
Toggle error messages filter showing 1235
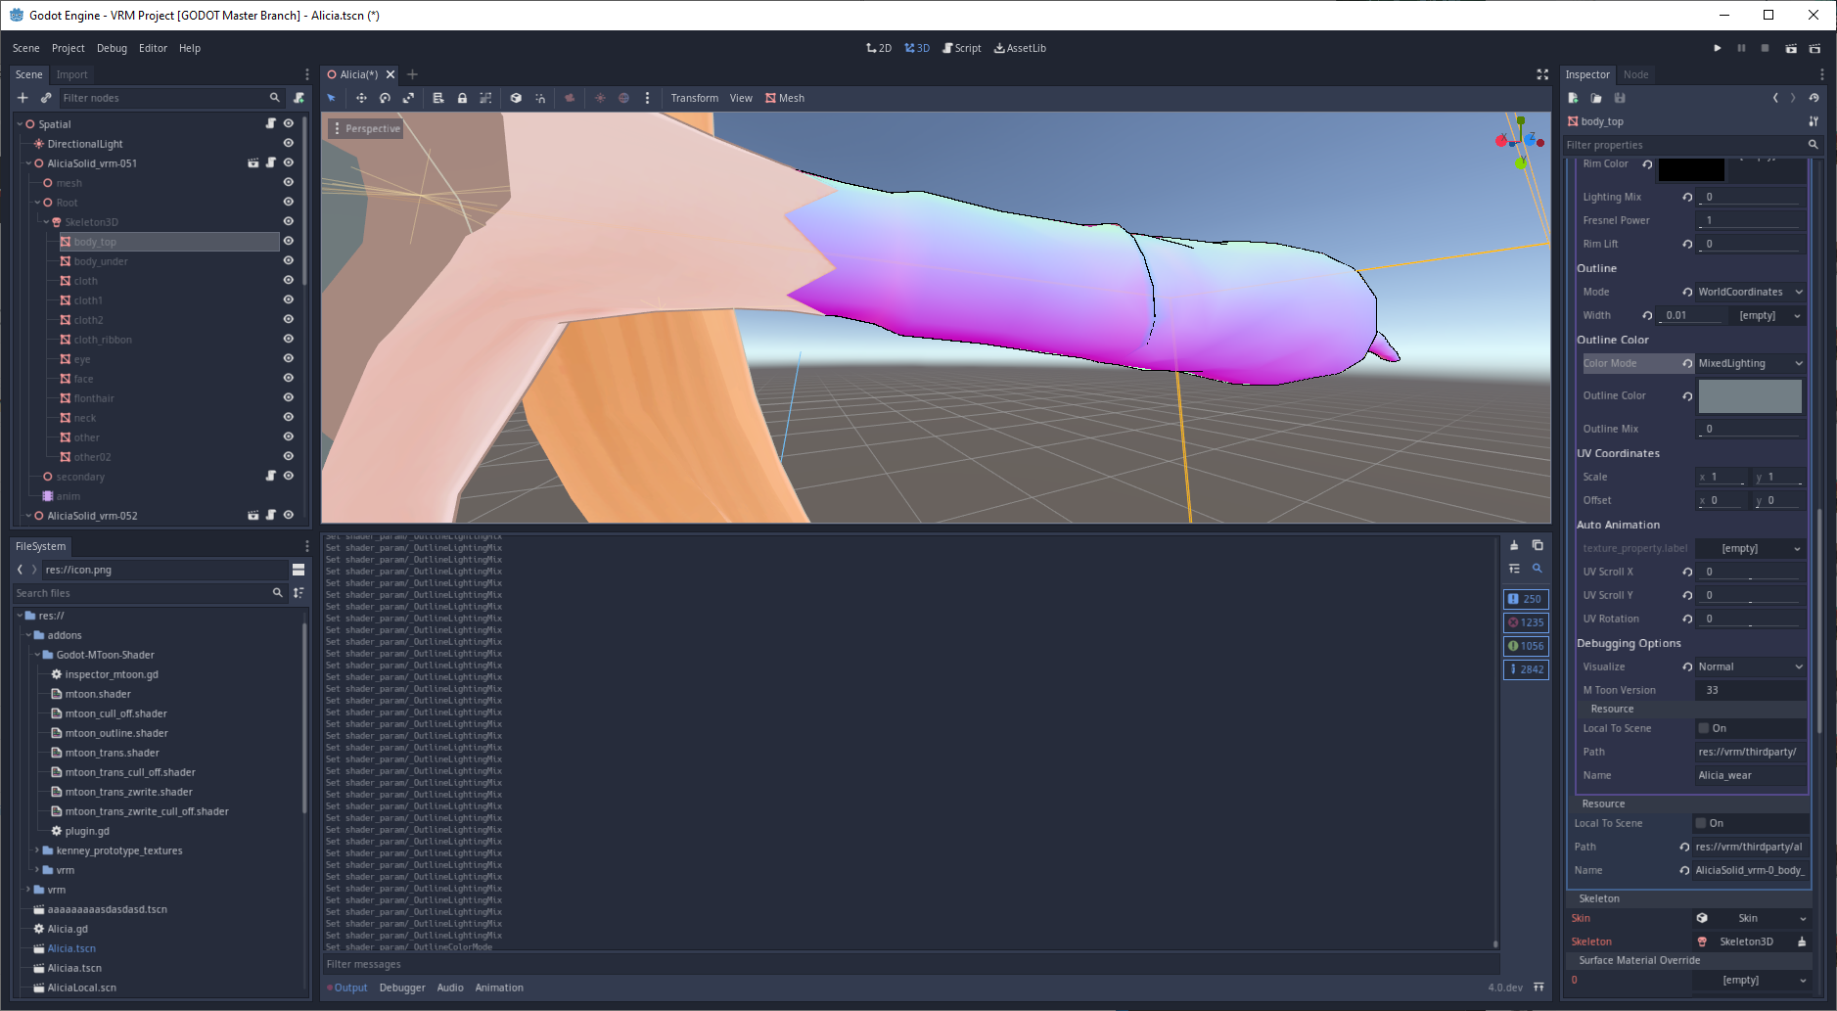(x=1526, y=622)
